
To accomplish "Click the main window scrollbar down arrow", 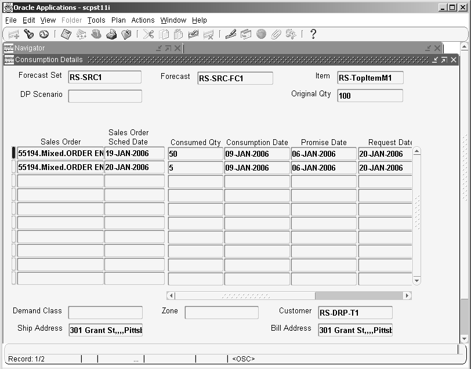I will click(x=465, y=339).
